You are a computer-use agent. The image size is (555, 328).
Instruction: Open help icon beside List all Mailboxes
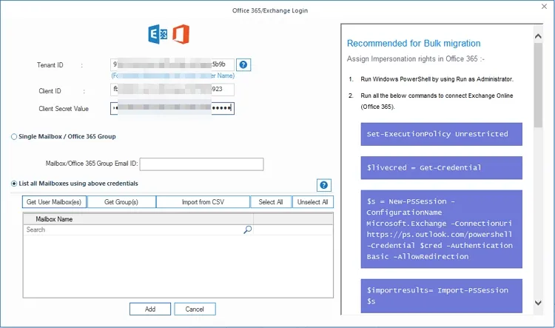point(323,185)
